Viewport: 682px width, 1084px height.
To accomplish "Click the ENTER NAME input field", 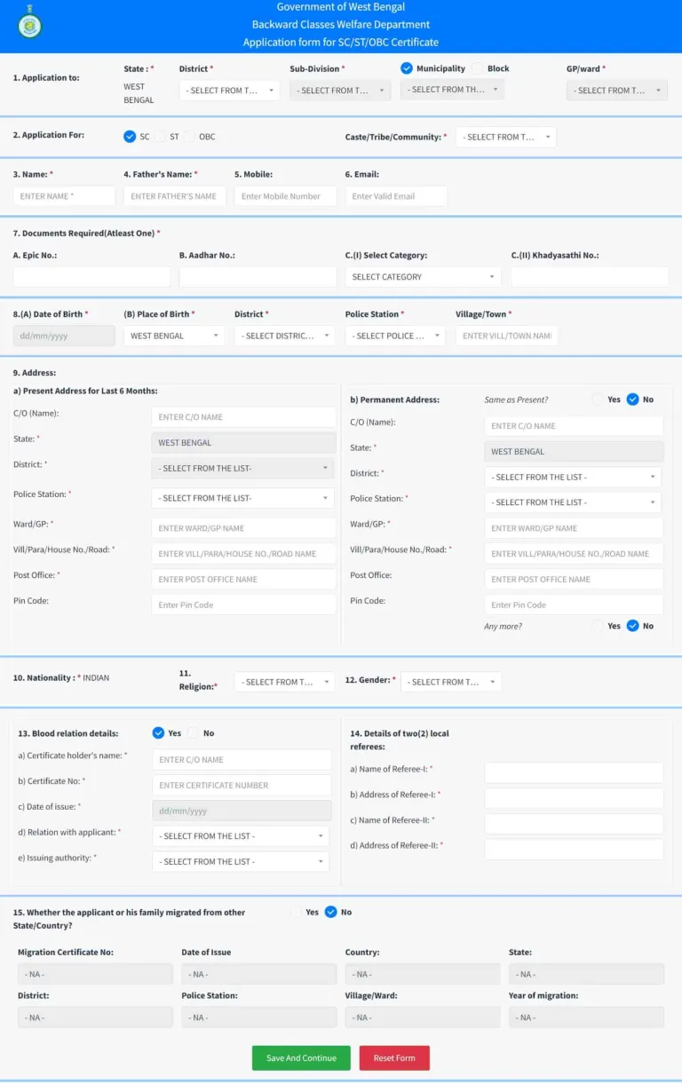I will (63, 195).
